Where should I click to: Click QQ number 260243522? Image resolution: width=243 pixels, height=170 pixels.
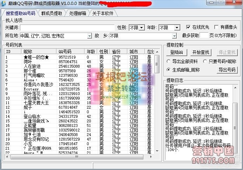point(68,121)
